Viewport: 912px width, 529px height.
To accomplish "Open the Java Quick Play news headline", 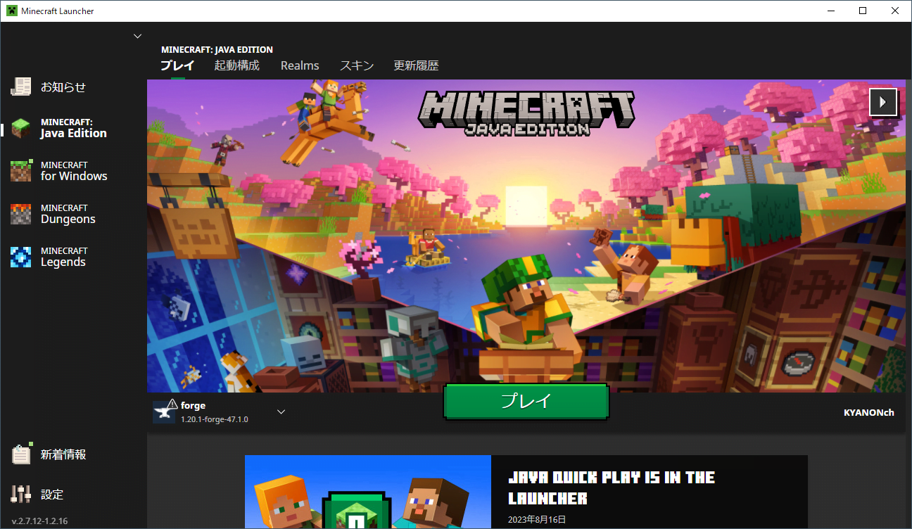I will click(611, 487).
